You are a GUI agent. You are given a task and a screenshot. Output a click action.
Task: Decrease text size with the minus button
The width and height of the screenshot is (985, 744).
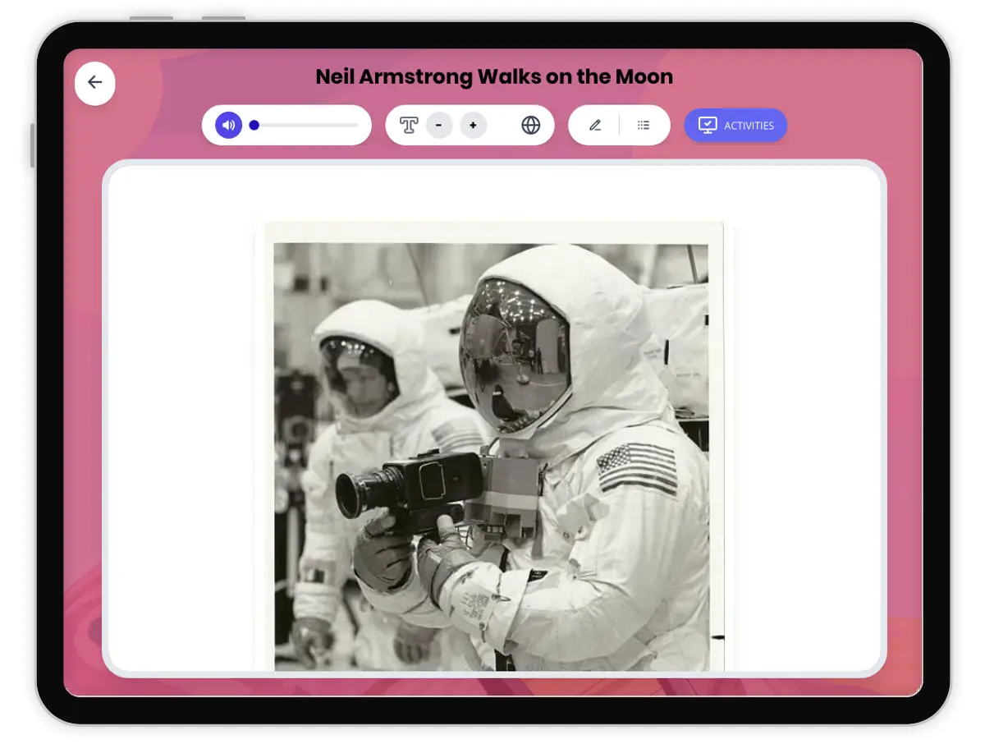(x=439, y=126)
